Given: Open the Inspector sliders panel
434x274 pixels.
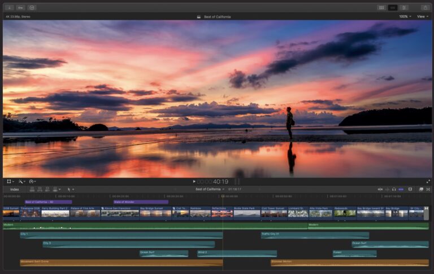Looking at the screenshot, I should click(405, 7).
